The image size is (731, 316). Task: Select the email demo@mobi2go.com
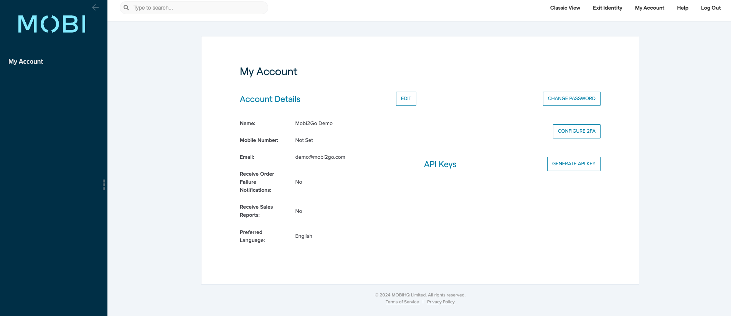pyautogui.click(x=320, y=157)
